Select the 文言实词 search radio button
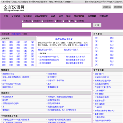The image size is (123, 123). (23, 21)
